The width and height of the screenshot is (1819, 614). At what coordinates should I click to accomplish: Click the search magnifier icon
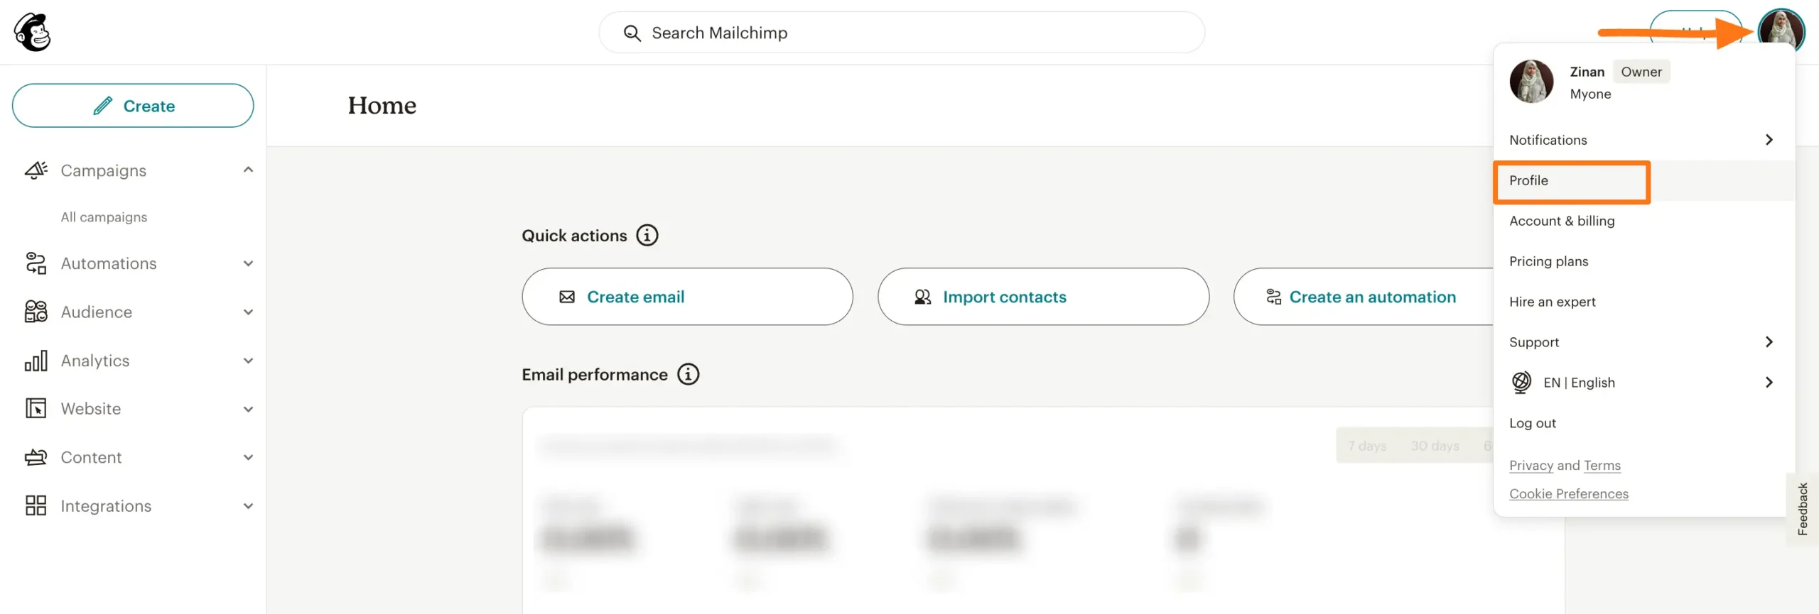click(x=632, y=33)
